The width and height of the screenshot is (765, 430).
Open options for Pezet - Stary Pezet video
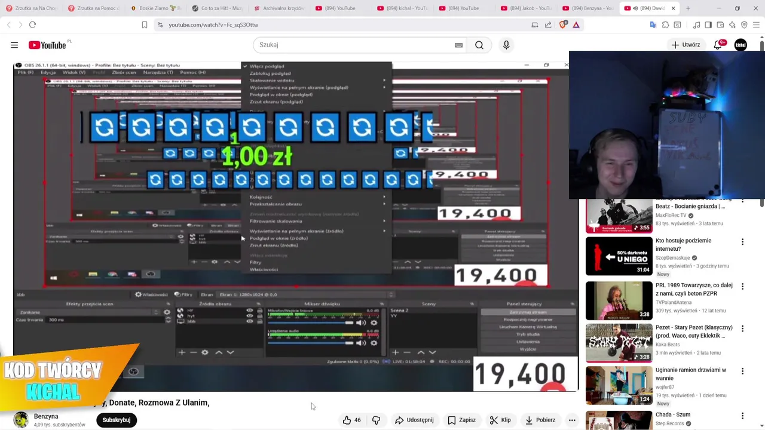pos(742,329)
